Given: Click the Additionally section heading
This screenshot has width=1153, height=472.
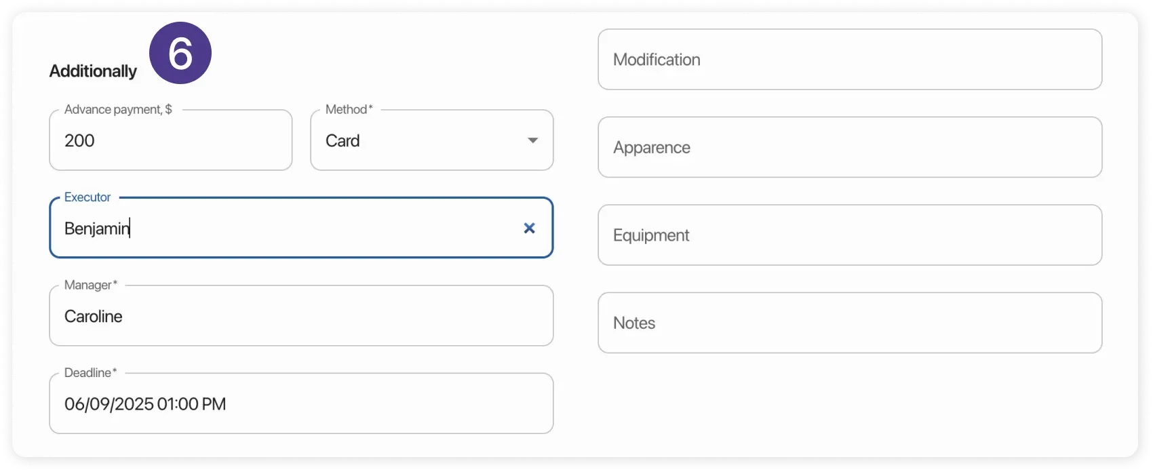Looking at the screenshot, I should pyautogui.click(x=93, y=71).
